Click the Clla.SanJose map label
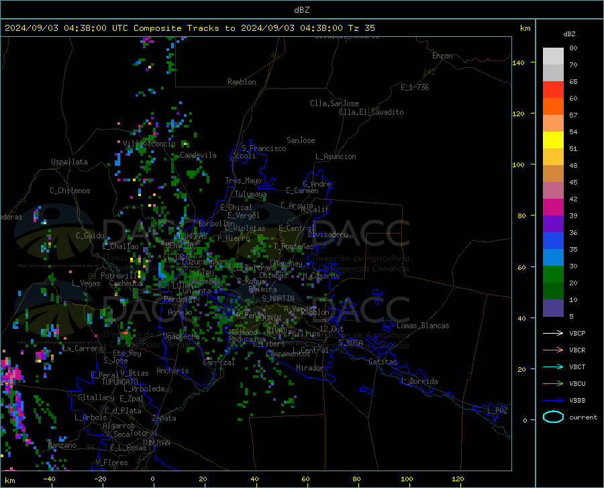Viewport: 604px width, 488px height. tap(334, 103)
